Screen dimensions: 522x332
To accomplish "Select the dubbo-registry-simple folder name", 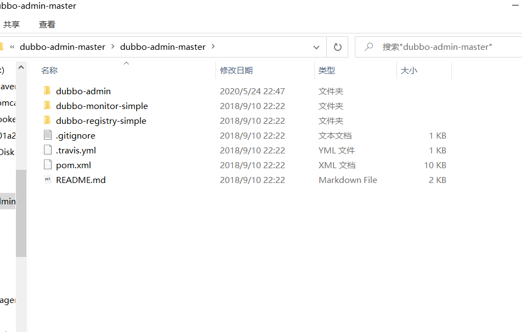I will (x=101, y=121).
